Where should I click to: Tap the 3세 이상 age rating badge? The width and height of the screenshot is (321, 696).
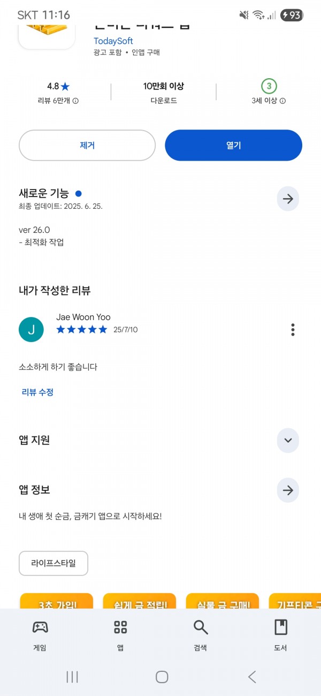point(269,86)
